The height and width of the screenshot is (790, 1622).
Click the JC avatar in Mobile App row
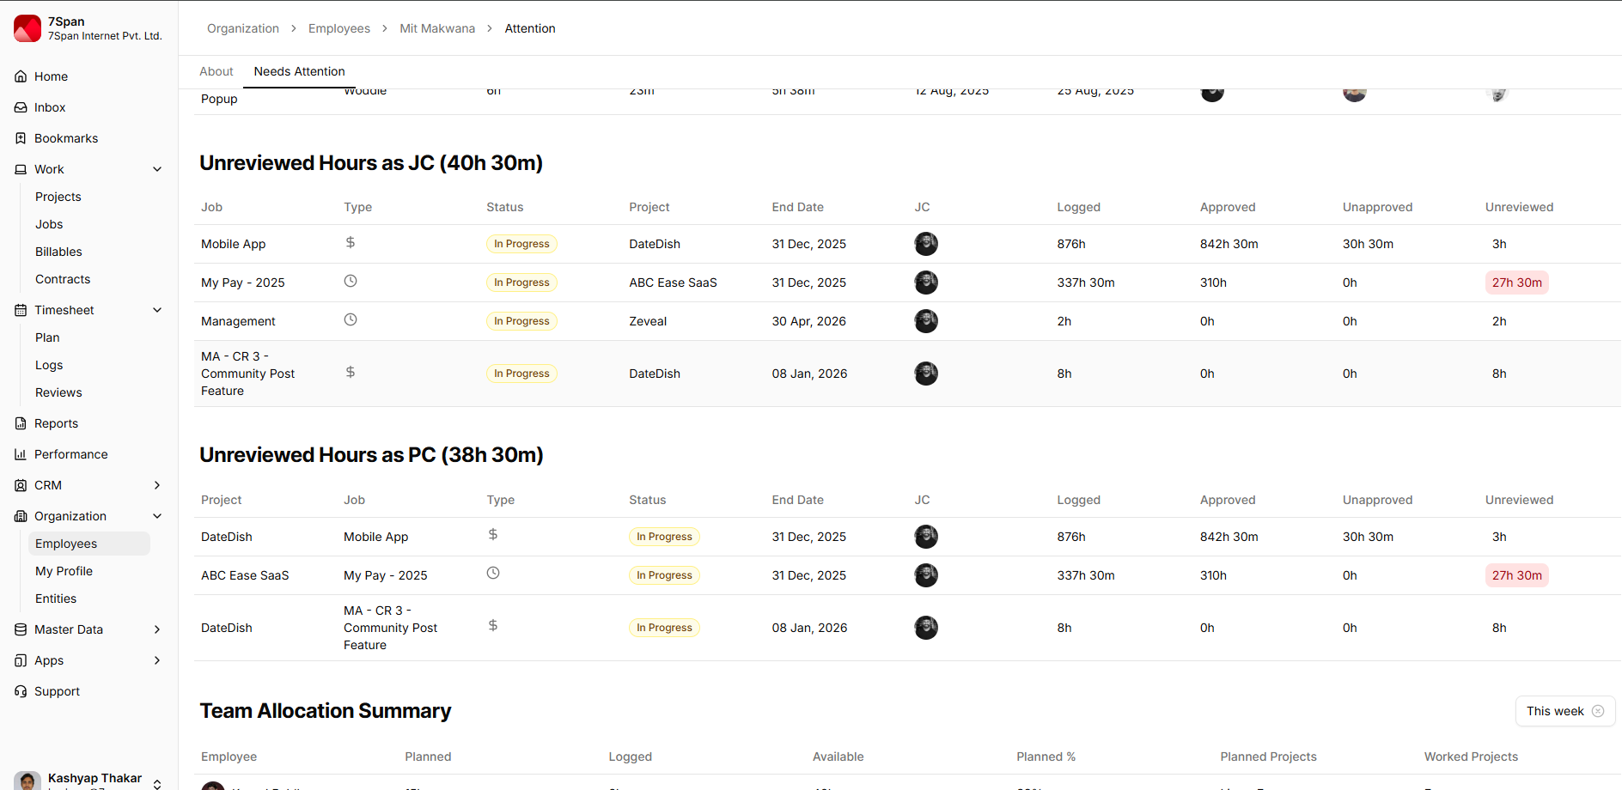[925, 244]
